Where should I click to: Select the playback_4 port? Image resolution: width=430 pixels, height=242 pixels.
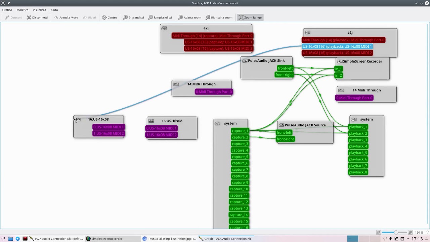tap(358, 146)
